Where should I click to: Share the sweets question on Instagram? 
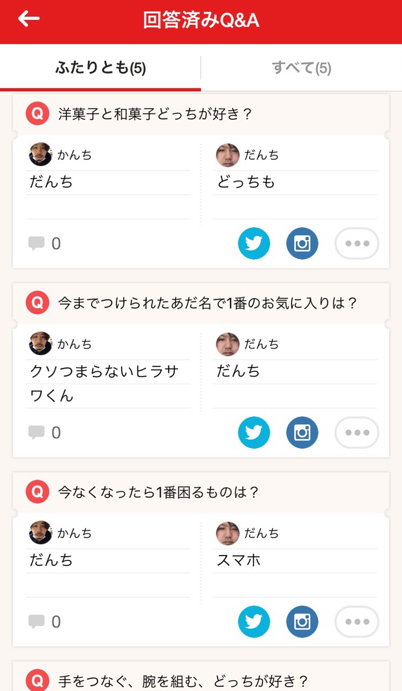(302, 243)
